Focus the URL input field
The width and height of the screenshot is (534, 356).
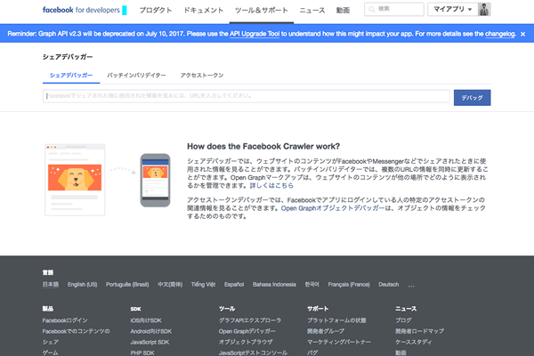pos(247,96)
